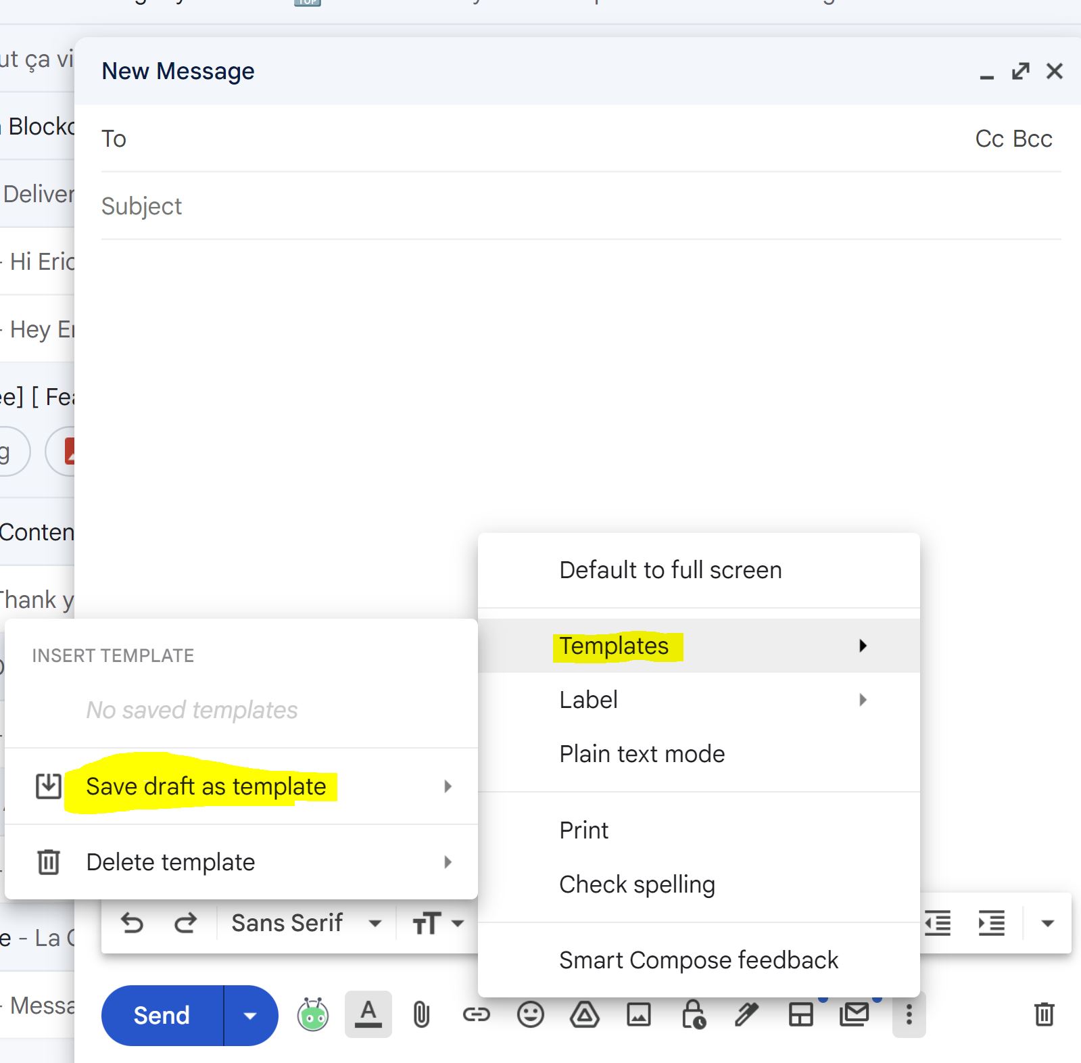
Task: Expand the text size dropdown
Action: tap(438, 923)
